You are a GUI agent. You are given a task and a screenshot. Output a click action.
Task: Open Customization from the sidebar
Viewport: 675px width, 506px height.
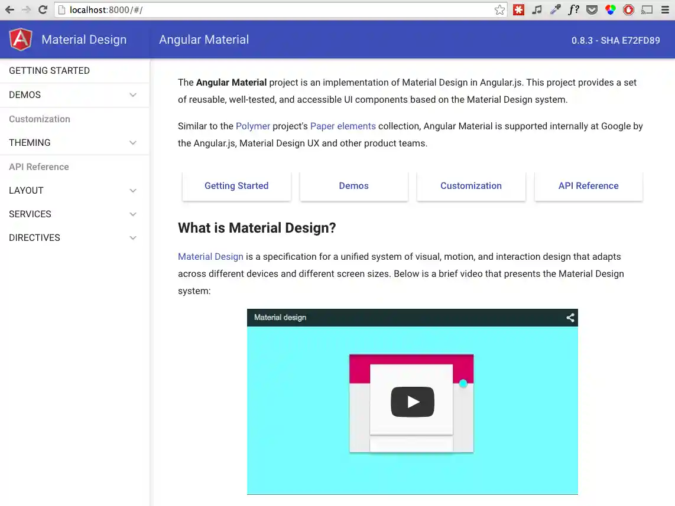[39, 119]
